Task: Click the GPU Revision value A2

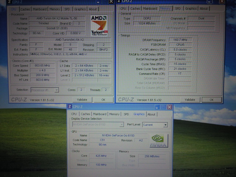Action: coord(141,140)
